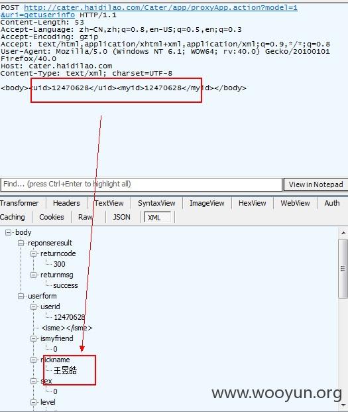The height and width of the screenshot is (412, 348).
Task: Switch to the Transformer tab
Action: [x=19, y=203]
